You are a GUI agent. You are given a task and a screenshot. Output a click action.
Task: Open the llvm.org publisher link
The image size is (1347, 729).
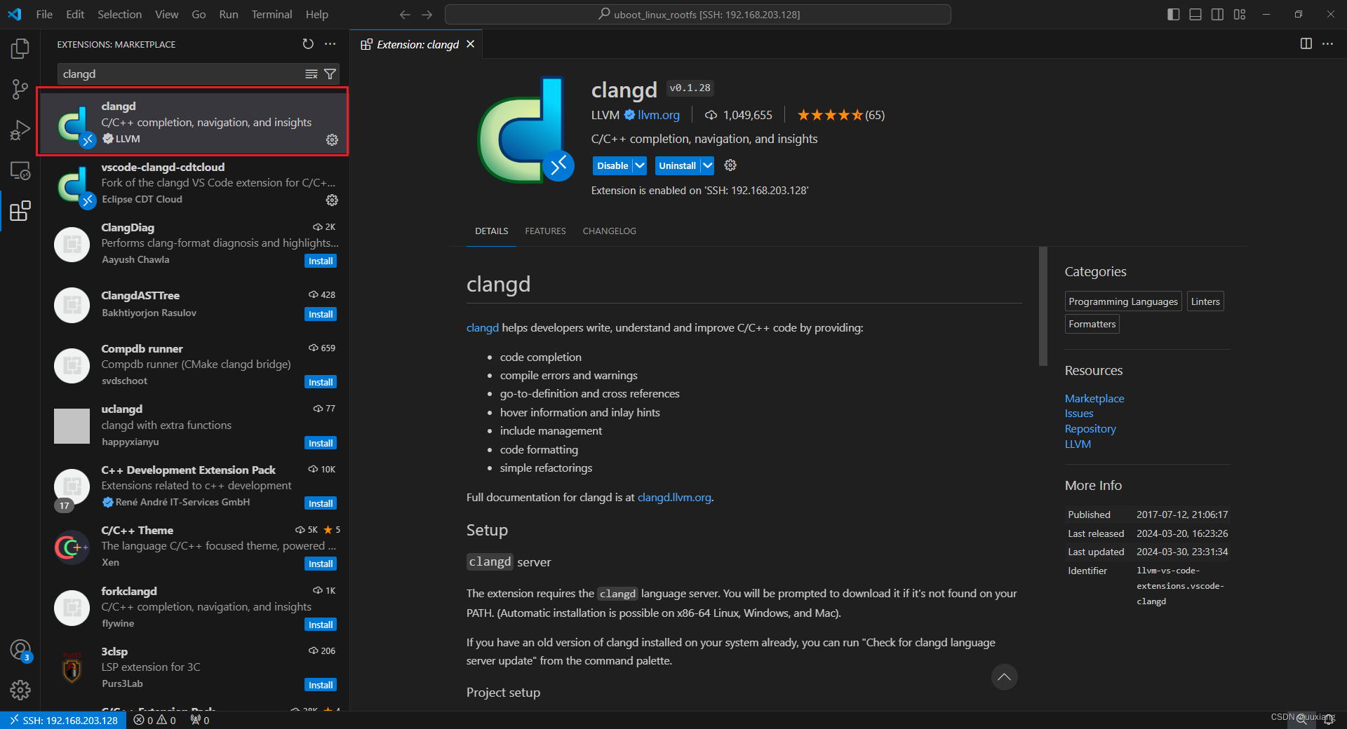coord(658,115)
